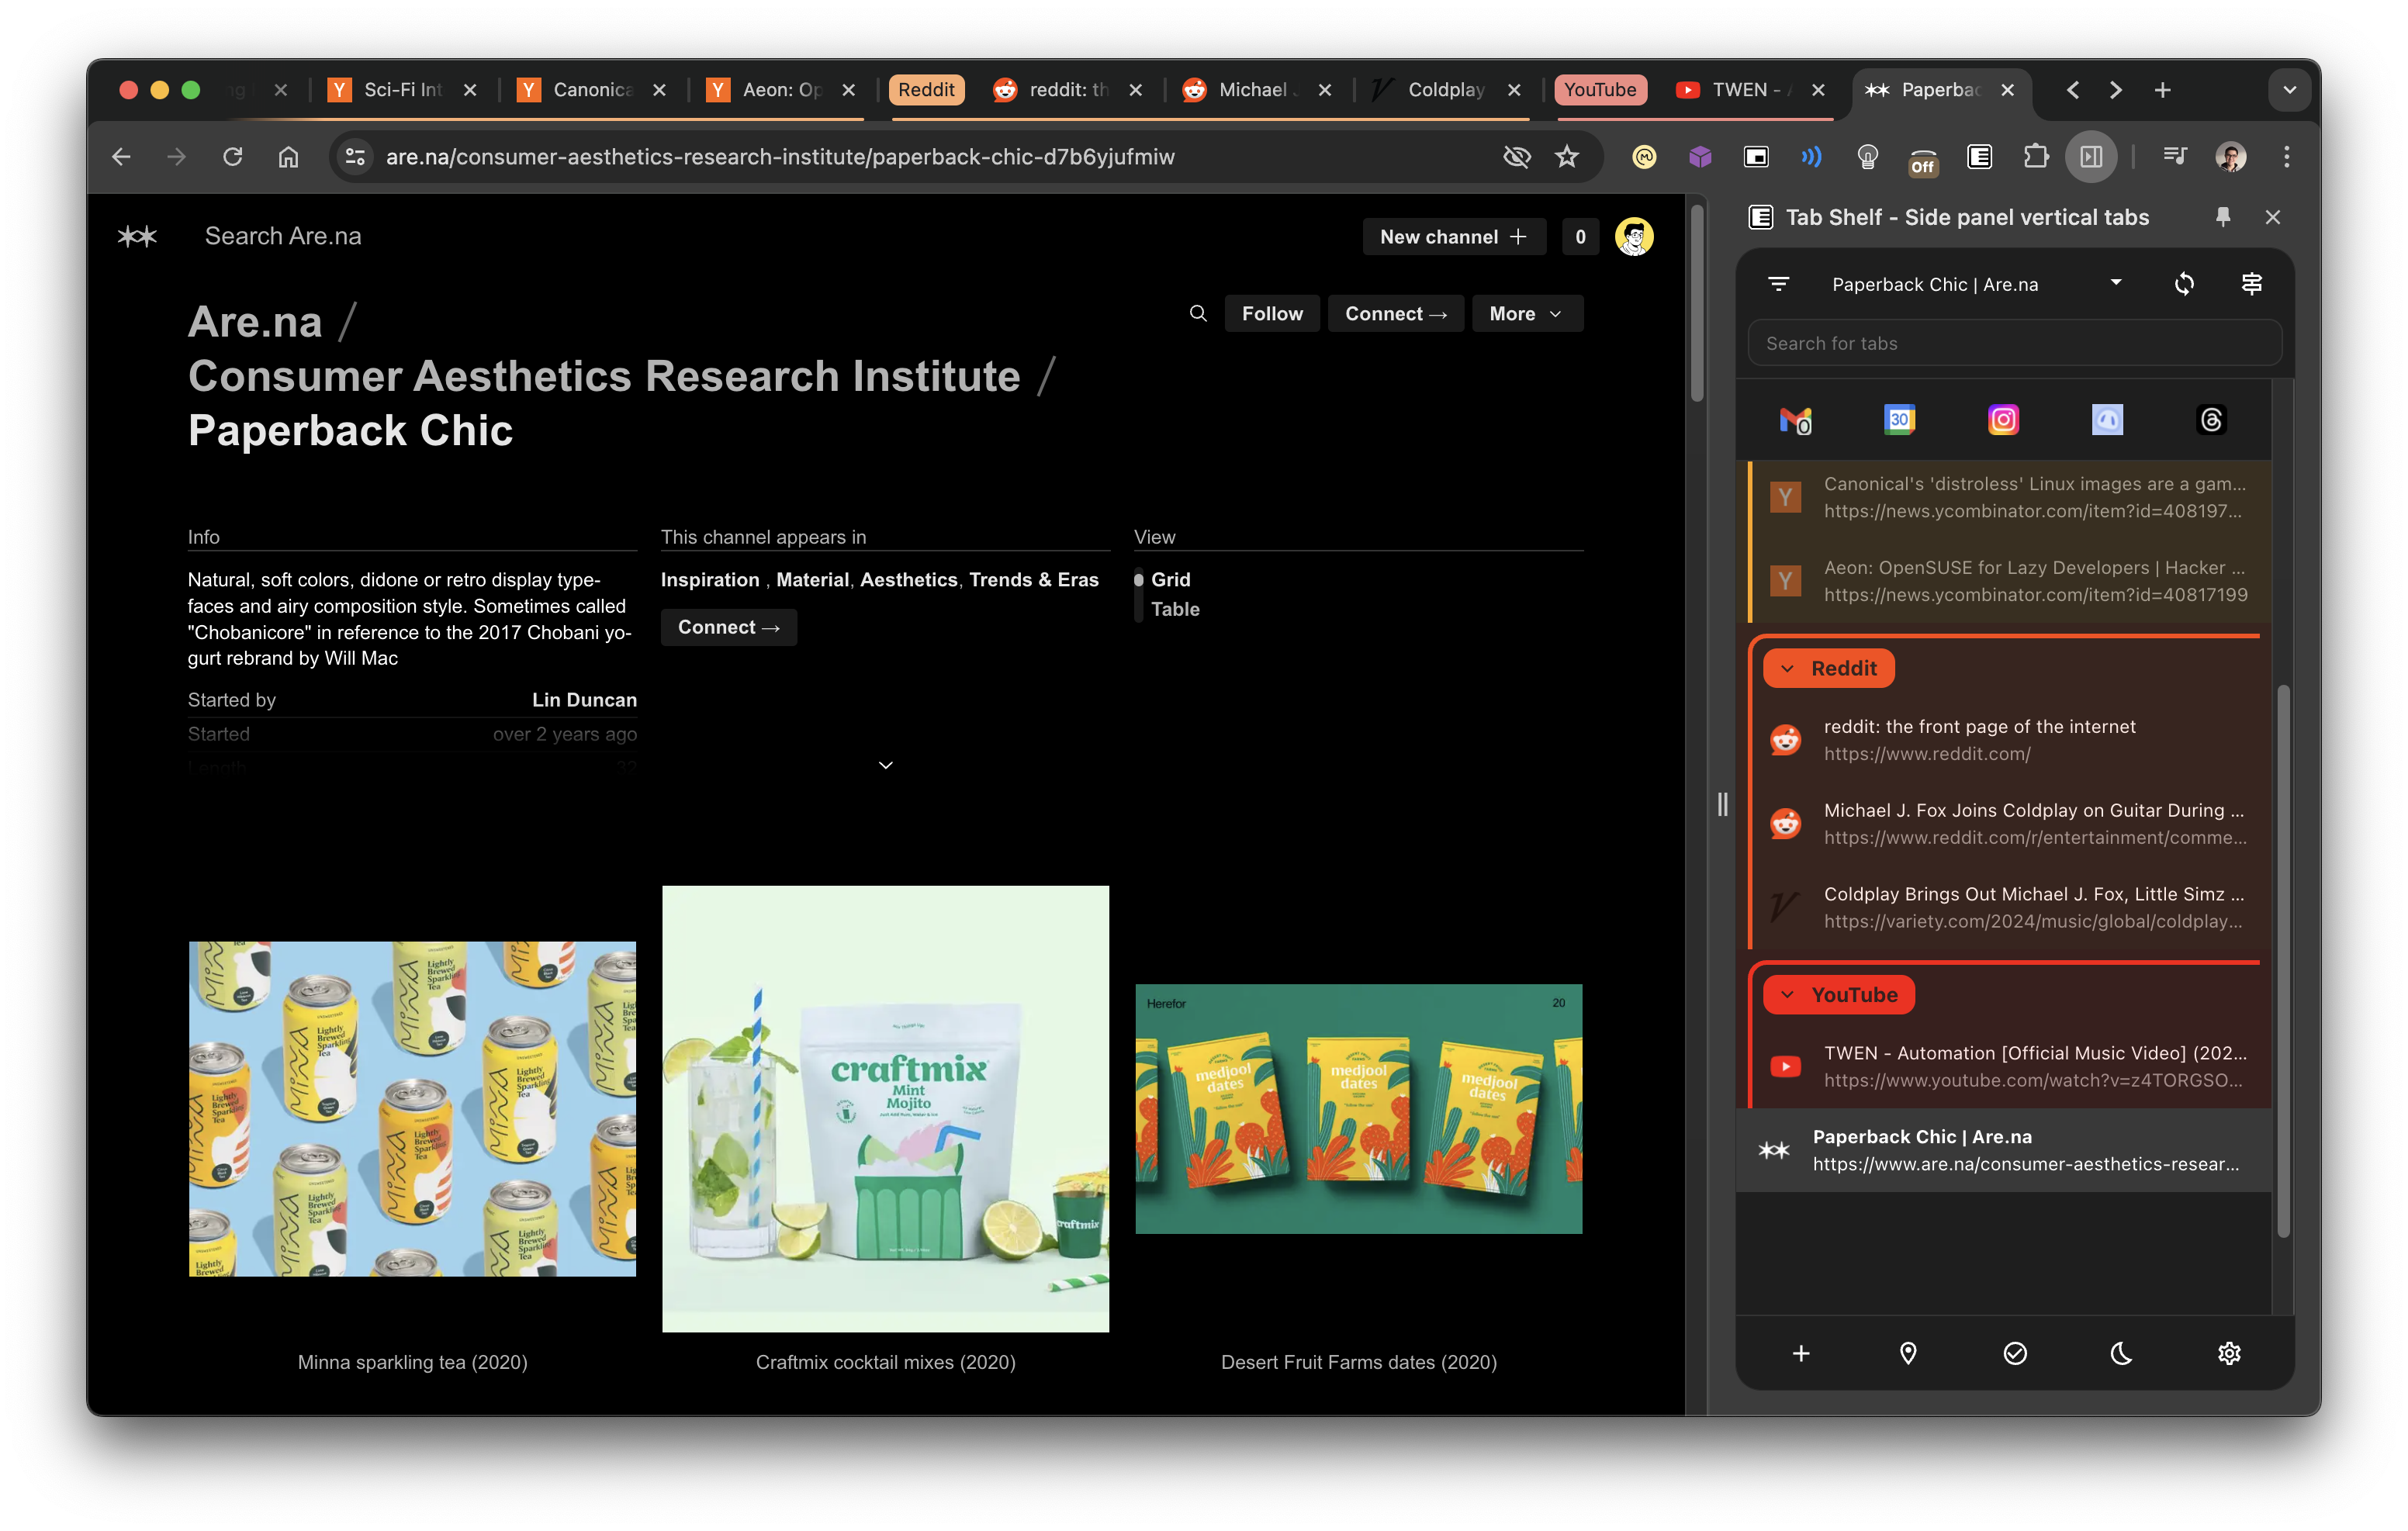Click the side panel resize handle
Viewport: 2408px width, 1531px height.
point(1722,804)
